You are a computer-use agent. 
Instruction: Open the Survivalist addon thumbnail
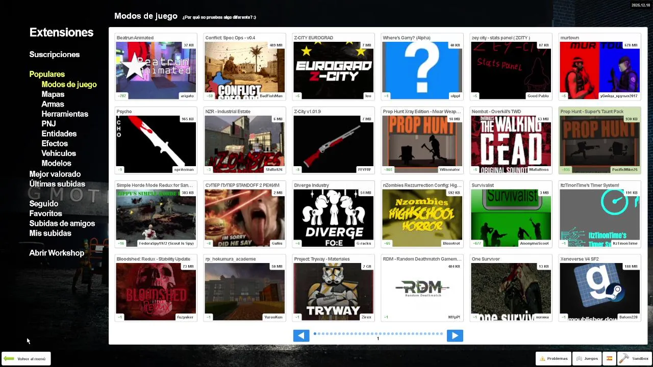click(511, 218)
